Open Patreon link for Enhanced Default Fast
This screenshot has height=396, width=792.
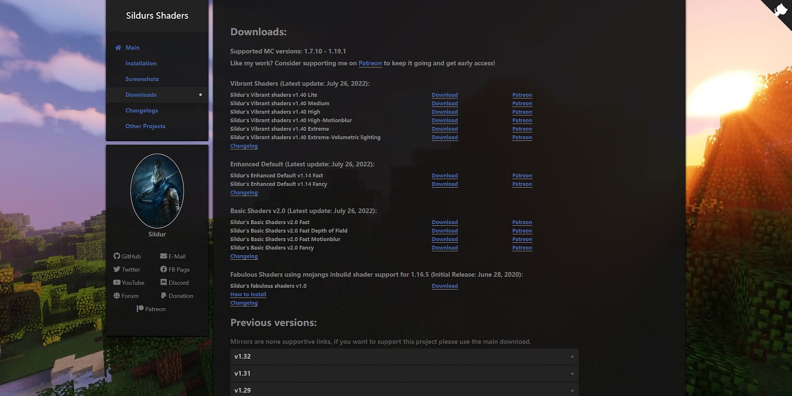(x=522, y=176)
